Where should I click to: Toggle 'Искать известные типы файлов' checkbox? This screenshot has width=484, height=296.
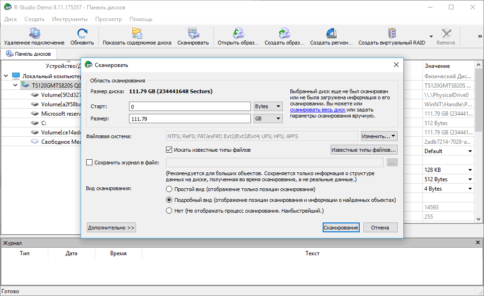click(x=169, y=150)
